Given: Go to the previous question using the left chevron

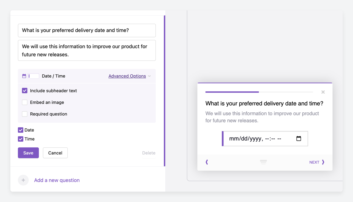Looking at the screenshot, I should (207, 162).
